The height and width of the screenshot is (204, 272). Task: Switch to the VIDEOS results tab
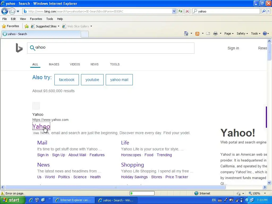75,64
